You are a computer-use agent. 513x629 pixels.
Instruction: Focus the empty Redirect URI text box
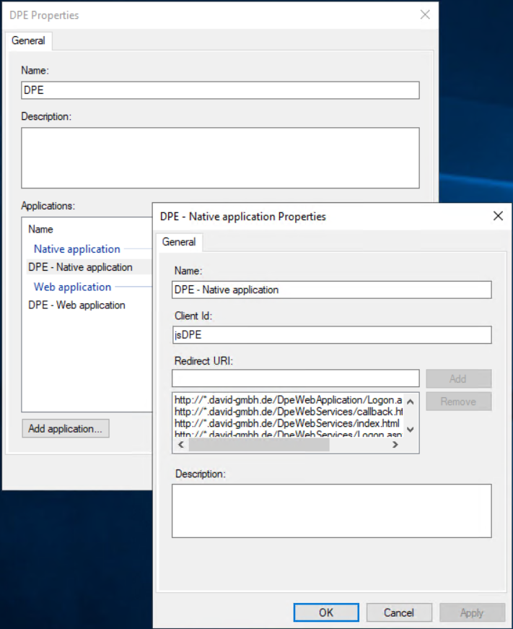coord(295,378)
